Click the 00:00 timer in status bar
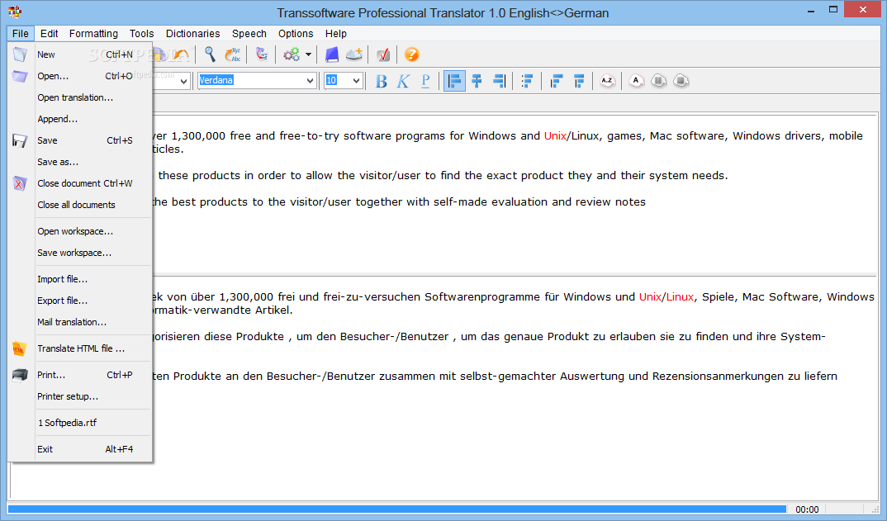Screen dimensions: 887x521 tap(807, 509)
